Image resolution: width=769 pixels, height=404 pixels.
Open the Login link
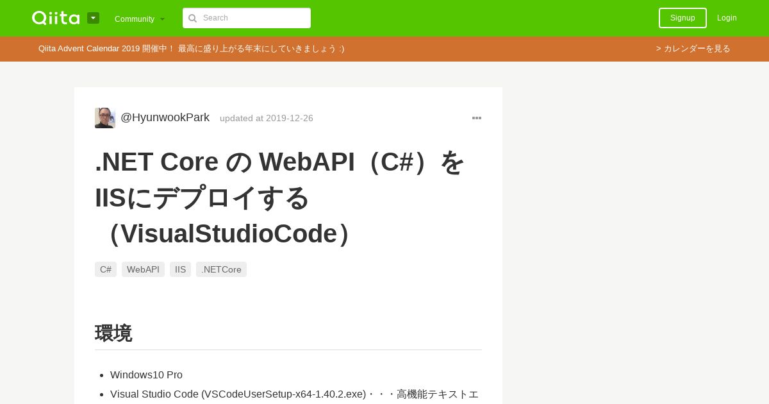[x=727, y=18]
